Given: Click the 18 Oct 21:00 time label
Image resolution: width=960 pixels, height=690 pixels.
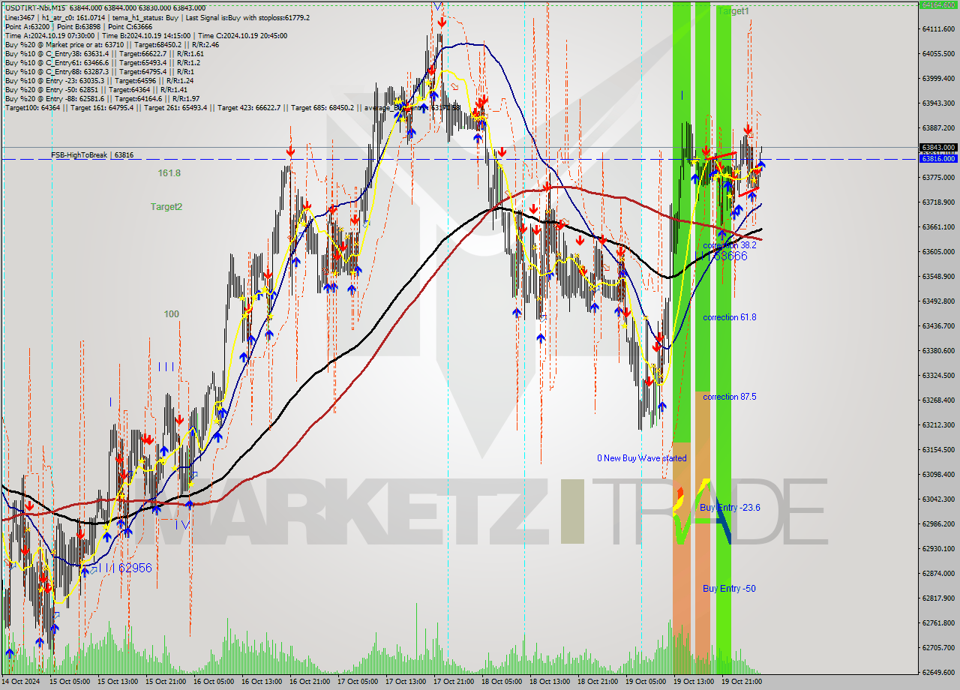Looking at the screenshot, I should click(x=596, y=682).
